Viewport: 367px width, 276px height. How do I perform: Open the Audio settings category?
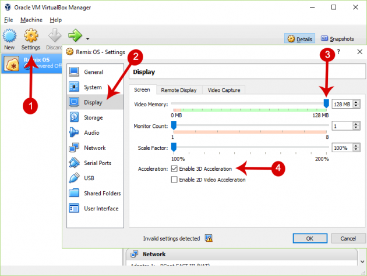[91, 132]
